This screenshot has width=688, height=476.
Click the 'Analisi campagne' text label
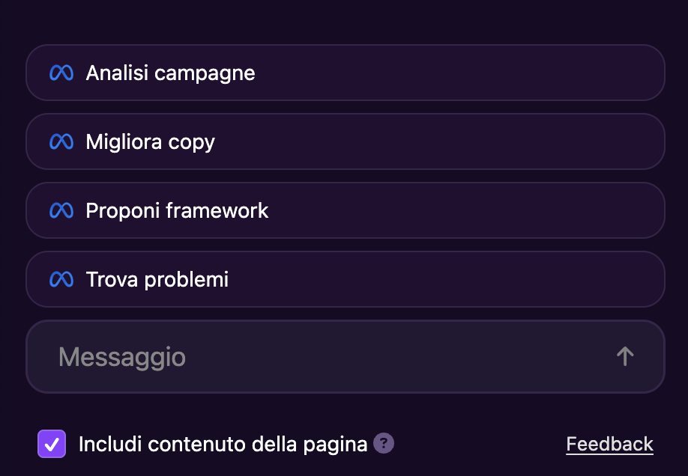(x=170, y=73)
